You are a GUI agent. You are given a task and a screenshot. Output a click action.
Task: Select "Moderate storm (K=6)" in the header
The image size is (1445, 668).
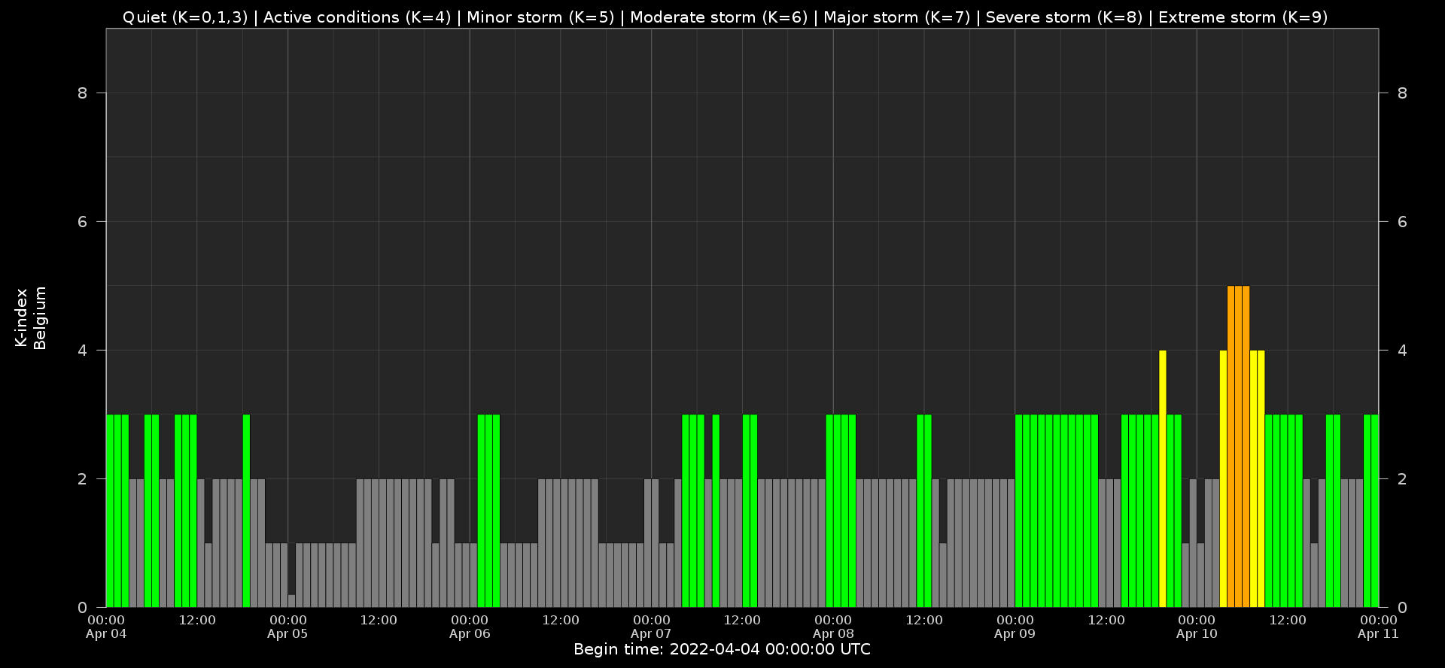click(x=719, y=17)
